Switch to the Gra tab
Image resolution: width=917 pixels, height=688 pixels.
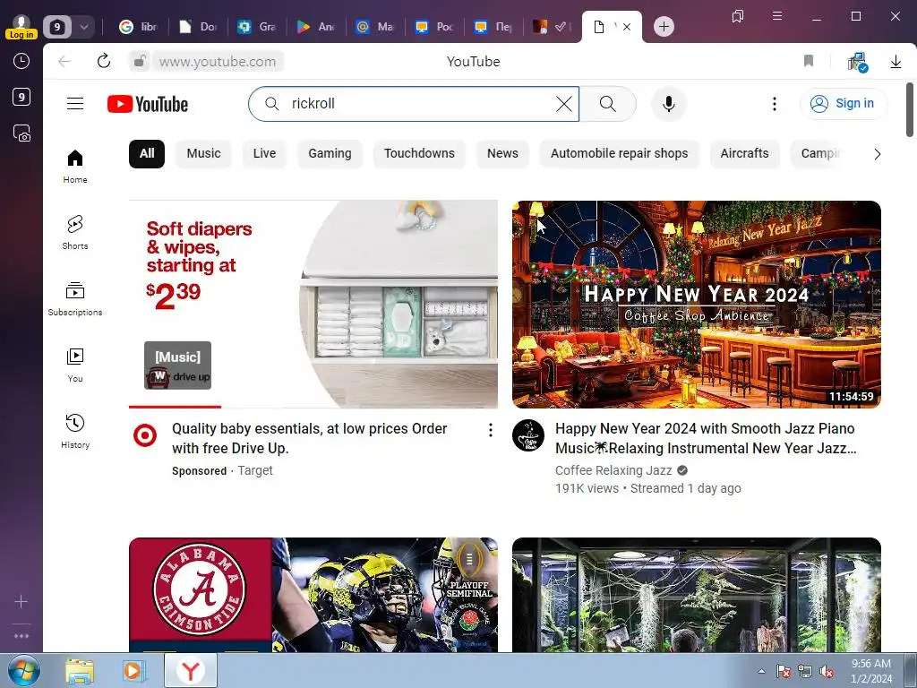pyautogui.click(x=257, y=26)
